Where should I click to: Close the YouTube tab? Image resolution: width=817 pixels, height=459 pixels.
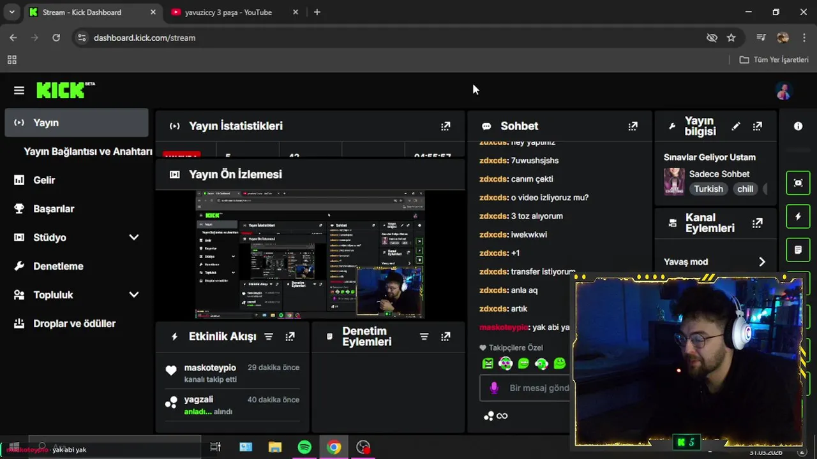tap(296, 12)
